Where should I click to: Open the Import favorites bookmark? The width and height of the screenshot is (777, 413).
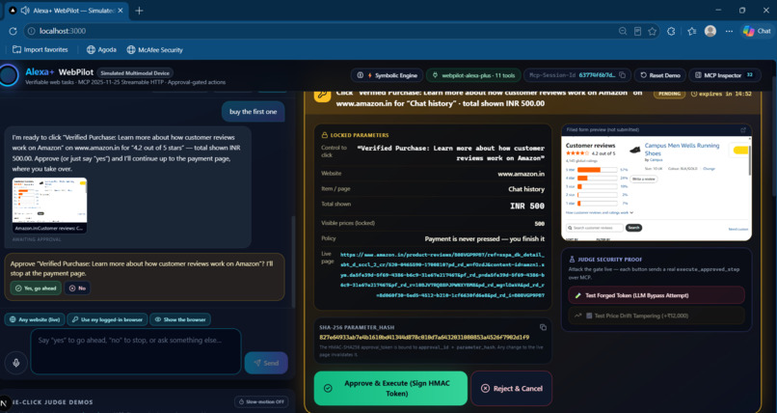click(40, 49)
